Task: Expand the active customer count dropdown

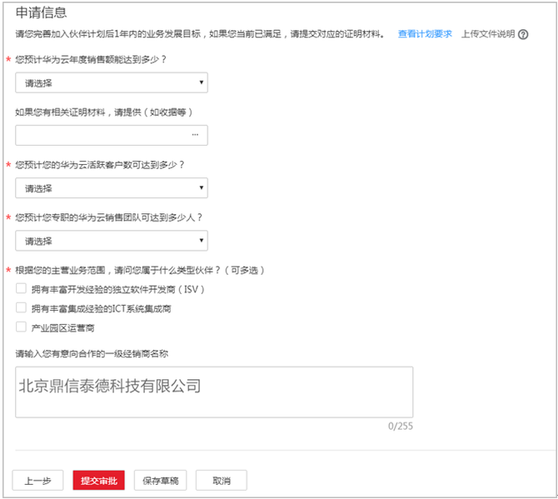Action: 112,188
